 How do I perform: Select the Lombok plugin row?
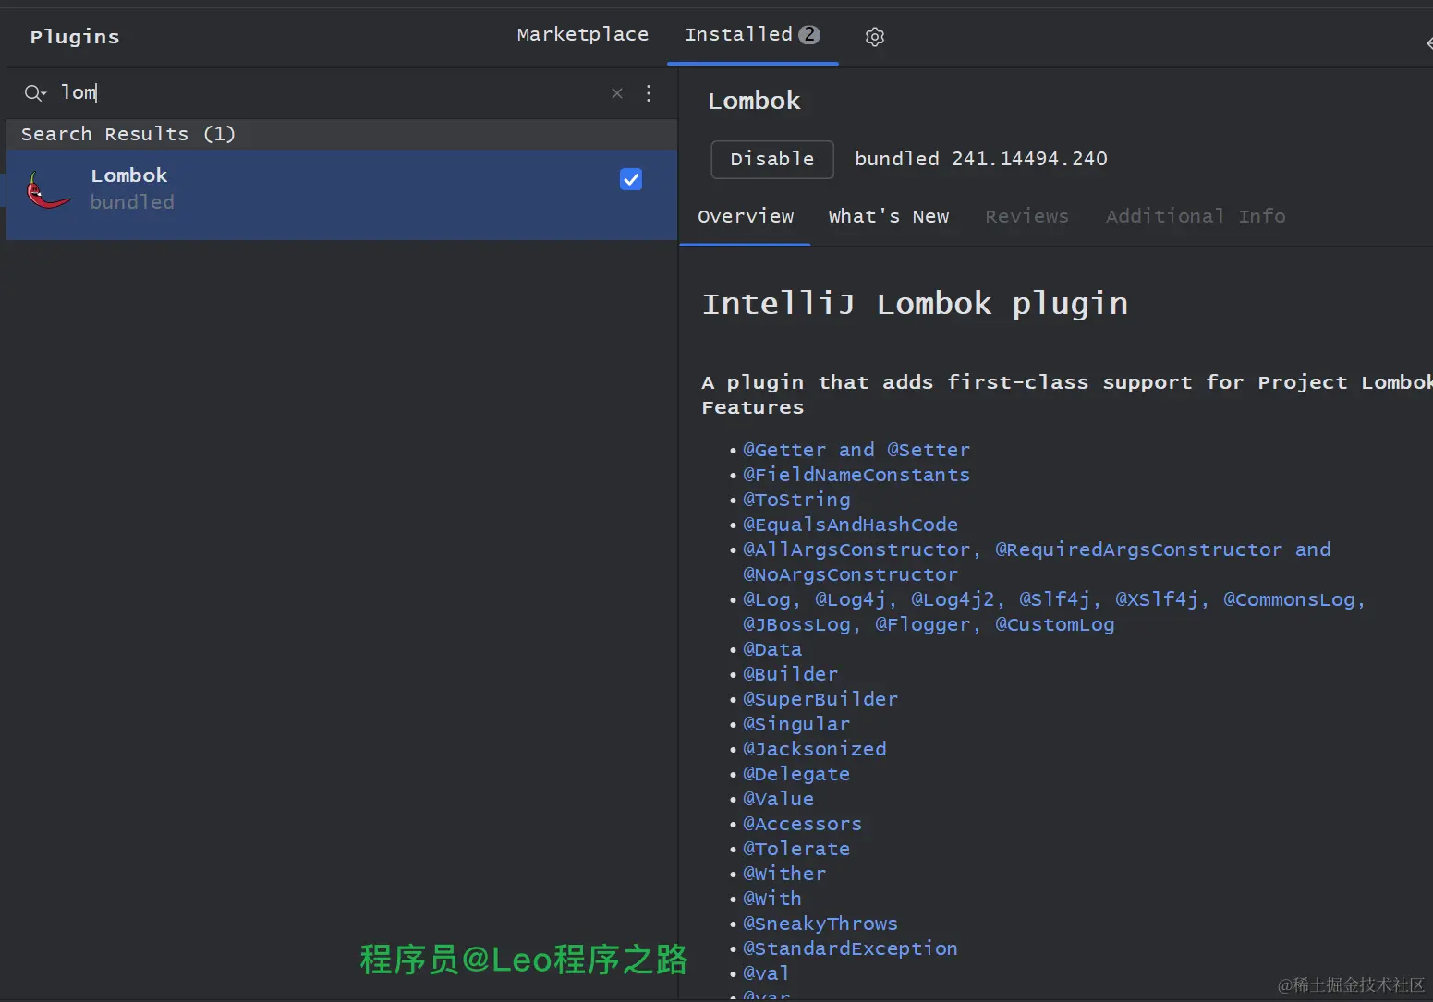point(342,195)
